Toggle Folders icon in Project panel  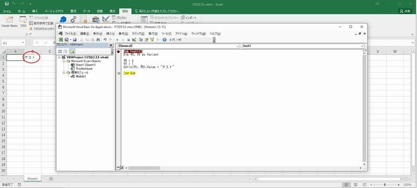click(72, 51)
